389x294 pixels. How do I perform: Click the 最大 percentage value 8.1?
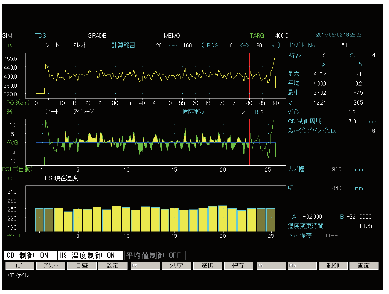pyautogui.click(x=358, y=74)
